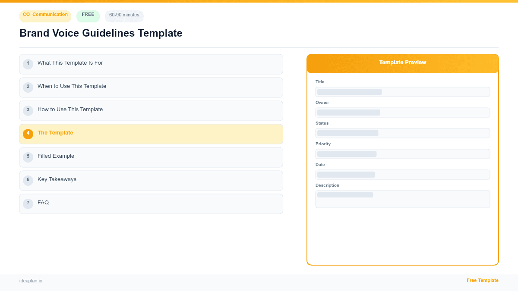Click into the Description text area
Screen dimensions: 518x291
[403, 199]
